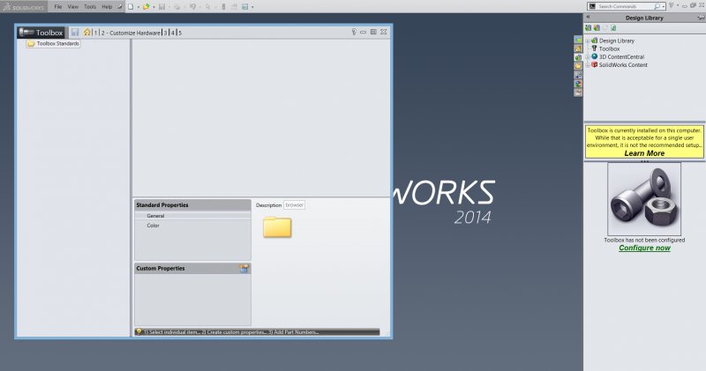Open the SolidWorks Resources task pane tab
This screenshot has height=371, width=706.
578,48
